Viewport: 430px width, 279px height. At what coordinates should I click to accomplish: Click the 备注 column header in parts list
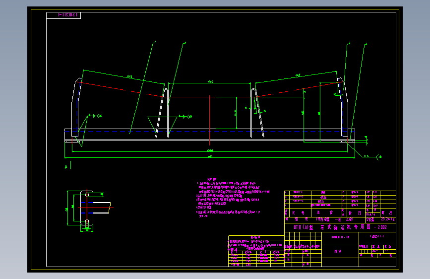point(387,213)
